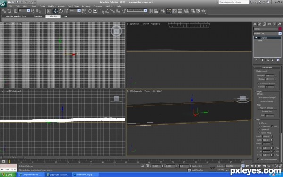Image resolution: width=283 pixels, height=177 pixels.
Task: Click the Set Key button
Action: 221,170
